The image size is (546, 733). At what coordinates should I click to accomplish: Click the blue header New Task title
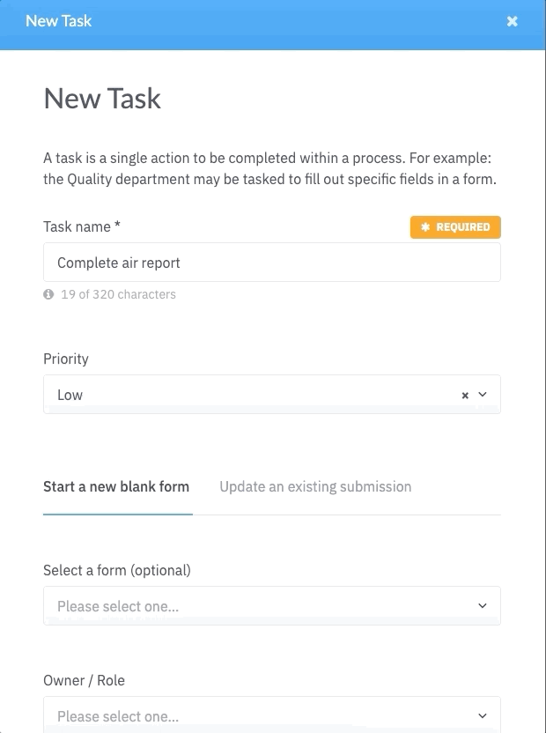(58, 21)
